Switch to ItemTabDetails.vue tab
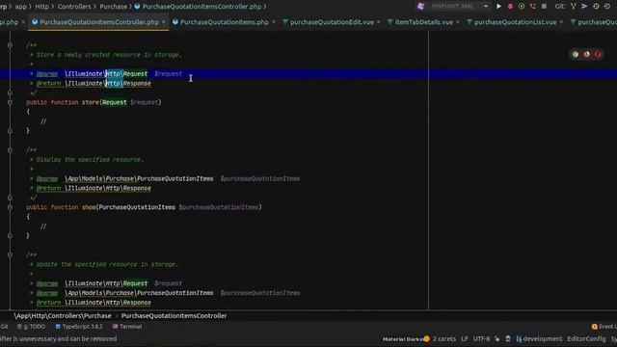 click(423, 22)
